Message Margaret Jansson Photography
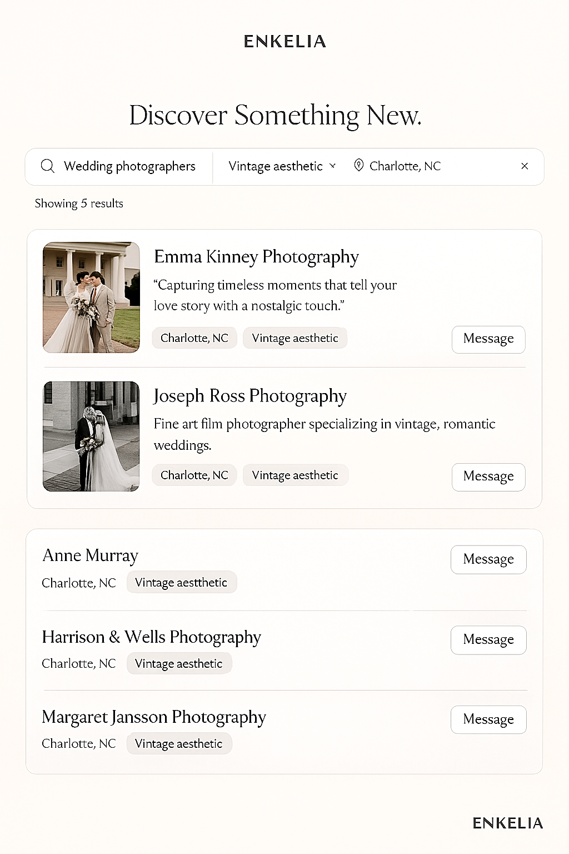569x854 pixels. point(488,719)
